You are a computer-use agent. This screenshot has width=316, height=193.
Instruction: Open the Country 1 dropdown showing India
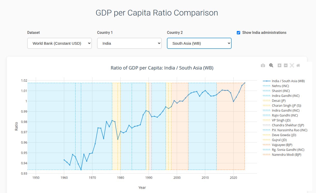(129, 43)
